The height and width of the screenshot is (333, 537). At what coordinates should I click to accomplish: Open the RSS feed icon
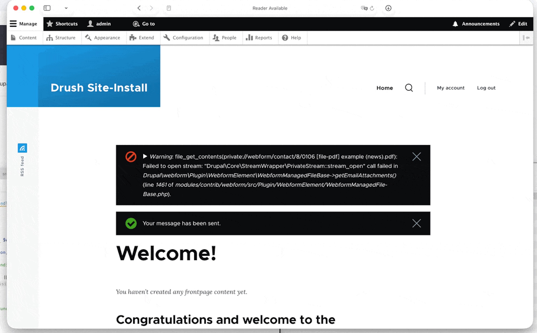click(22, 148)
